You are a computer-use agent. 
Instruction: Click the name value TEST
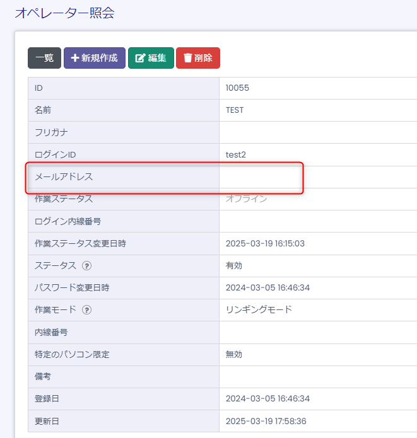pyautogui.click(x=235, y=110)
